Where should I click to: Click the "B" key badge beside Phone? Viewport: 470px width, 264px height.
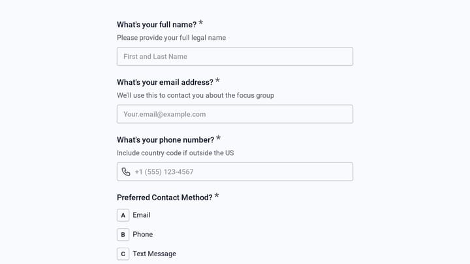(123, 235)
